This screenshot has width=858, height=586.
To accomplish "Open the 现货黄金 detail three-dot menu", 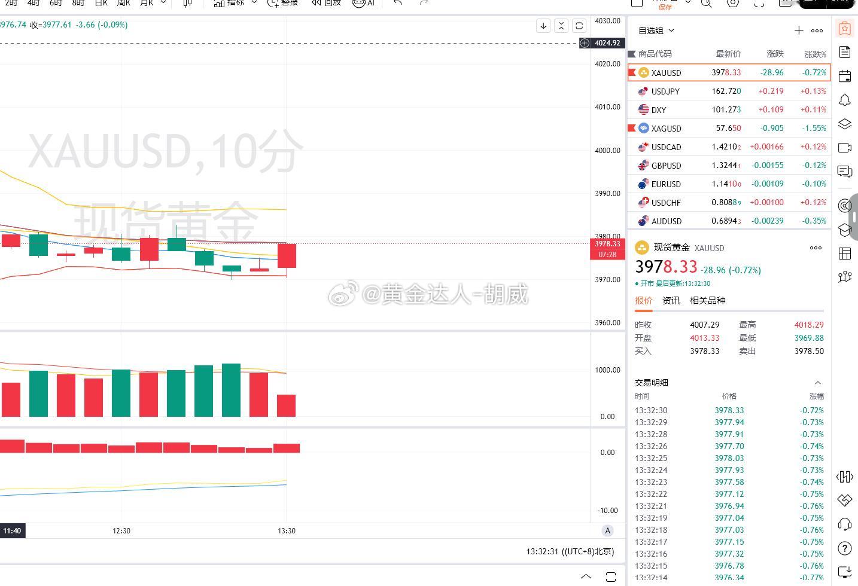I will point(816,248).
